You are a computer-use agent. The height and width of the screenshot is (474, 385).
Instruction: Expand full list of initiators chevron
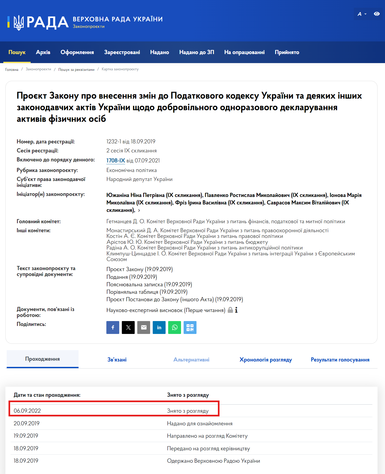tap(139, 210)
